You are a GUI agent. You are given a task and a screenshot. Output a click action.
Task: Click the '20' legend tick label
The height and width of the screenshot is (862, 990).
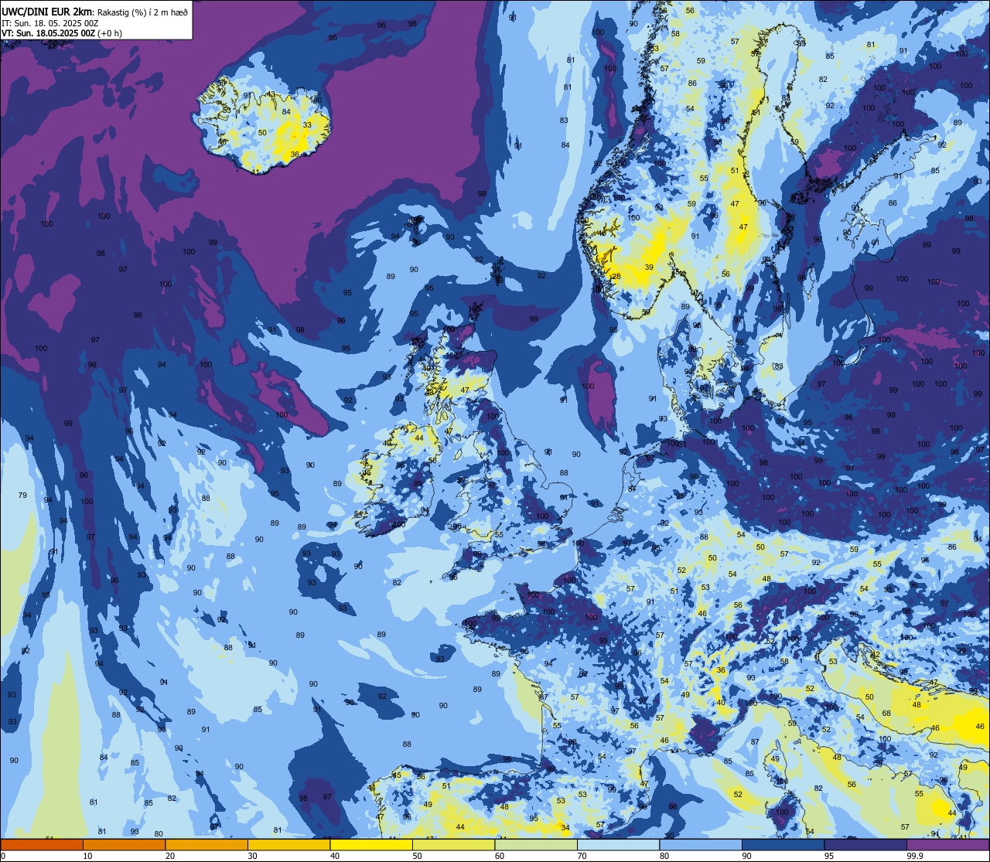(170, 856)
